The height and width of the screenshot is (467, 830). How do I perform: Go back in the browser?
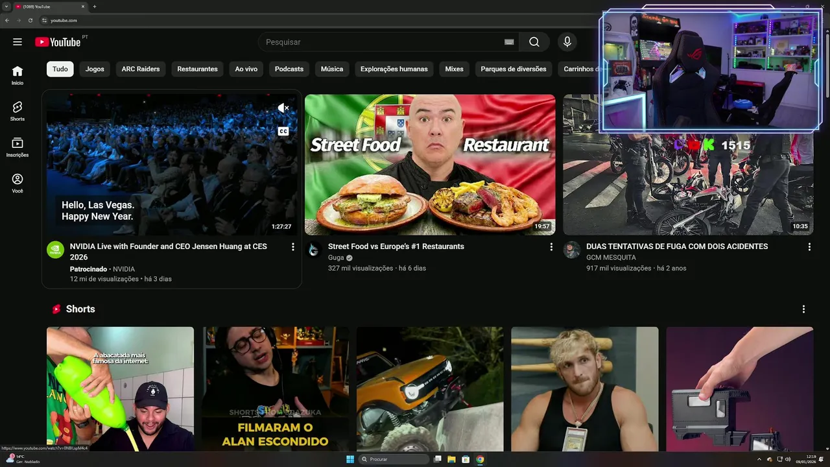click(7, 20)
